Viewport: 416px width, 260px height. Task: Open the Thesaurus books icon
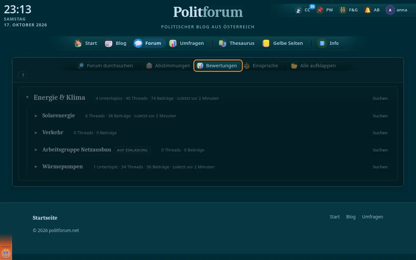[223, 43]
